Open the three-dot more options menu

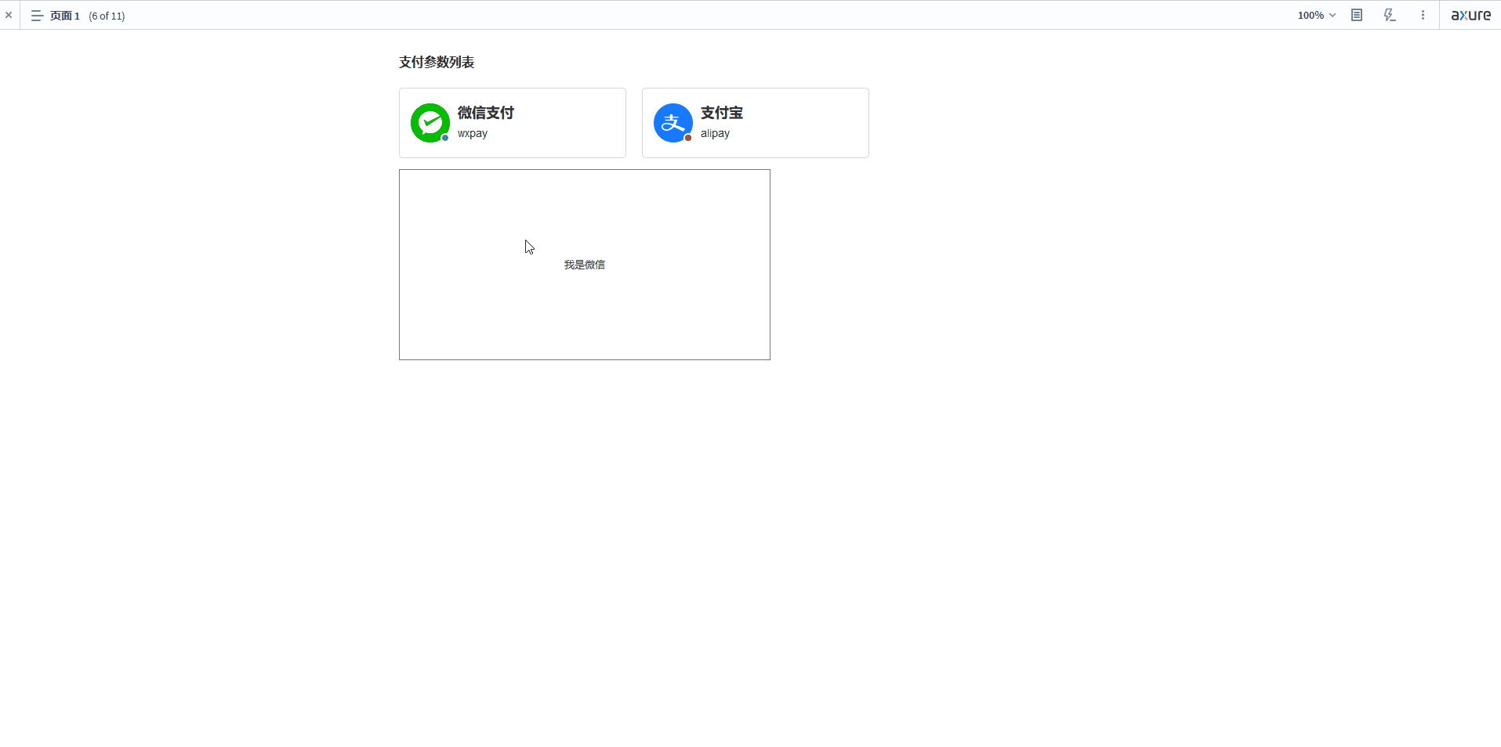(1423, 15)
